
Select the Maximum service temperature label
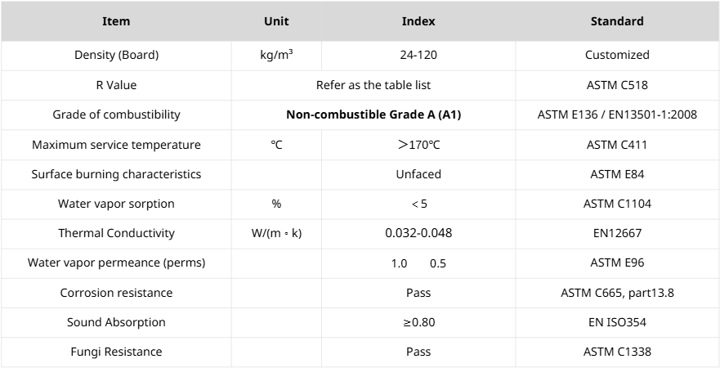click(116, 145)
